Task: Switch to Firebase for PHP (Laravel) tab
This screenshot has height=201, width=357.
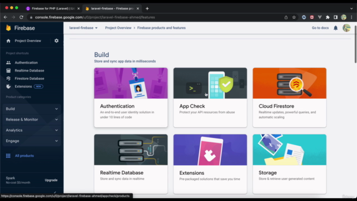Action: point(53,8)
